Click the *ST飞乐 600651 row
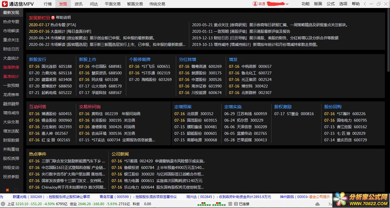The height and width of the screenshot is (208, 390). [150, 66]
